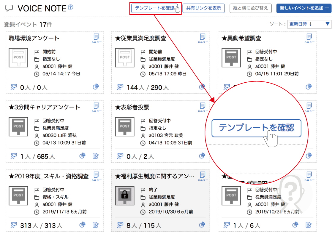This screenshot has width=335, height=234.
Task: Open menu icon on ★表彰者投票 card
Action: click(203, 107)
